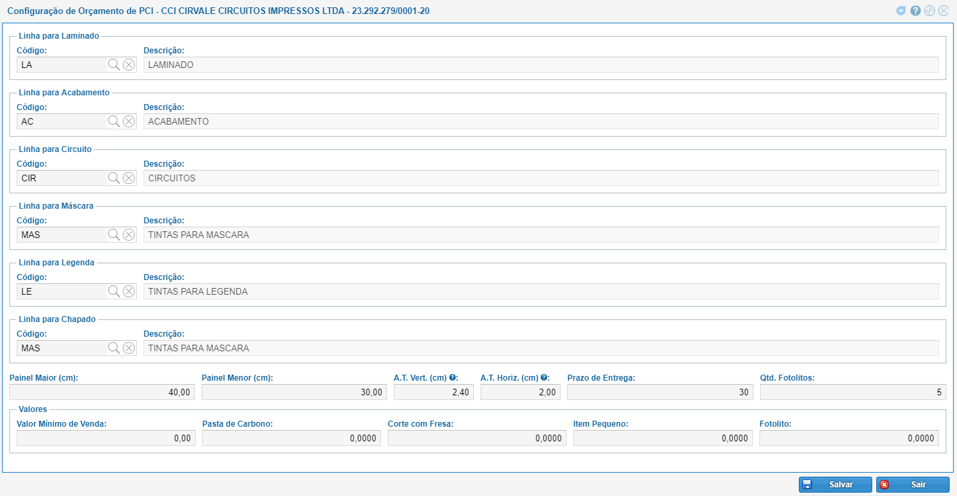Click the LAMINADO description field

(541, 65)
